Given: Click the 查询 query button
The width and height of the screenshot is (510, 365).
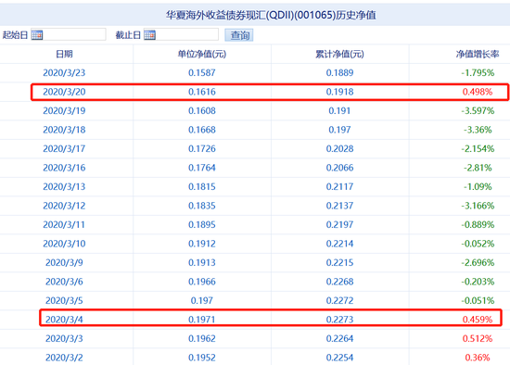Looking at the screenshot, I should point(239,35).
